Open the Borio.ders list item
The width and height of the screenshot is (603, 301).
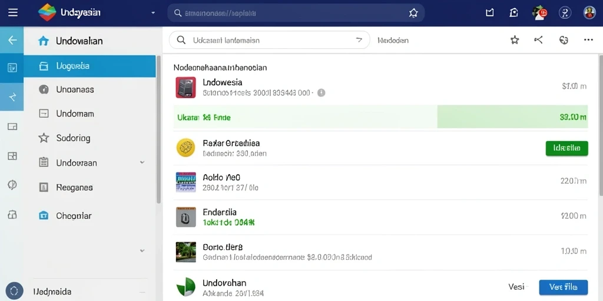click(x=380, y=252)
